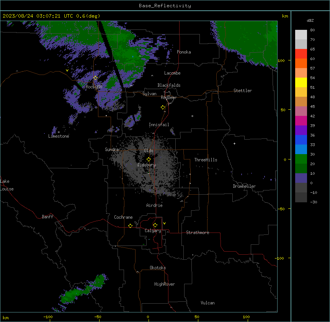This screenshot has width=330, height=322.
Task: Click the yellow V marker east of Calgary
Action: pos(164,223)
